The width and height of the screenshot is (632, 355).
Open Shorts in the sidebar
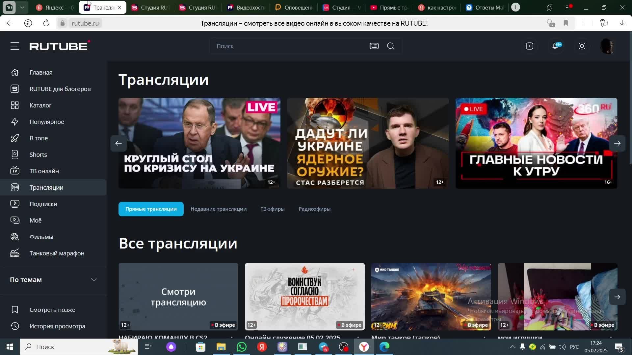(38, 154)
